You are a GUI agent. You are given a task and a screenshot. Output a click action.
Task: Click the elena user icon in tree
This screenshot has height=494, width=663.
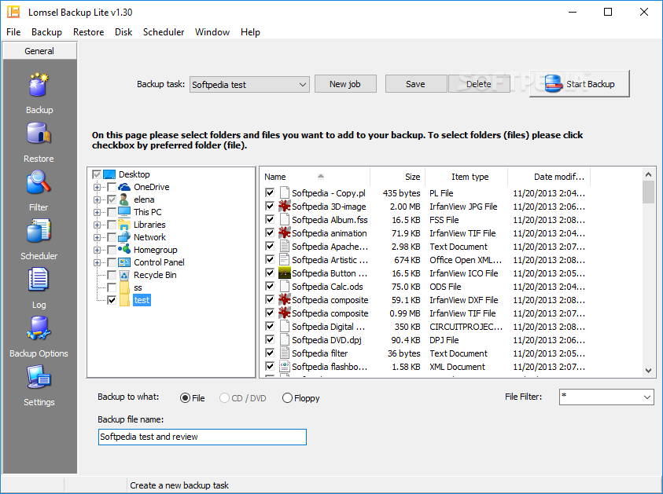tap(124, 199)
